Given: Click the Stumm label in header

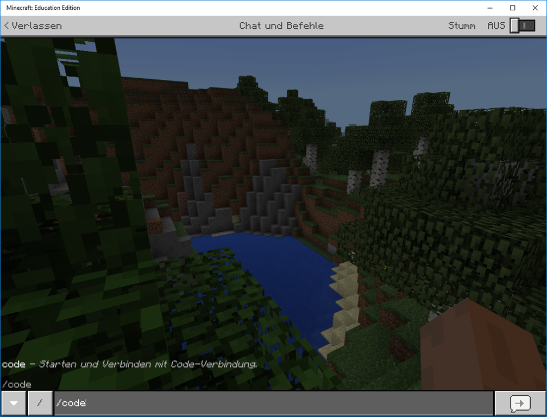Looking at the screenshot, I should click(462, 26).
